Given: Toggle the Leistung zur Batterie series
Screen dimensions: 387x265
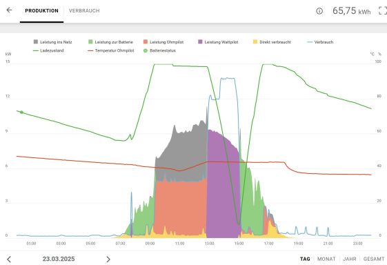Looking at the screenshot, I should [110, 42].
